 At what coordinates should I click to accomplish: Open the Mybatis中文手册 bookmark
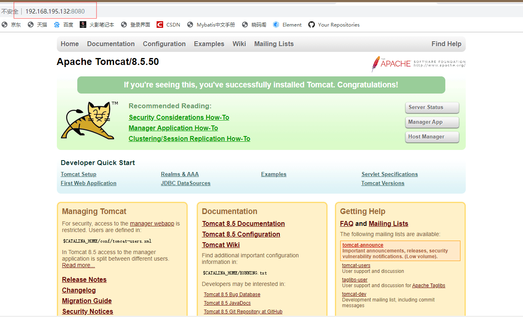click(x=211, y=25)
